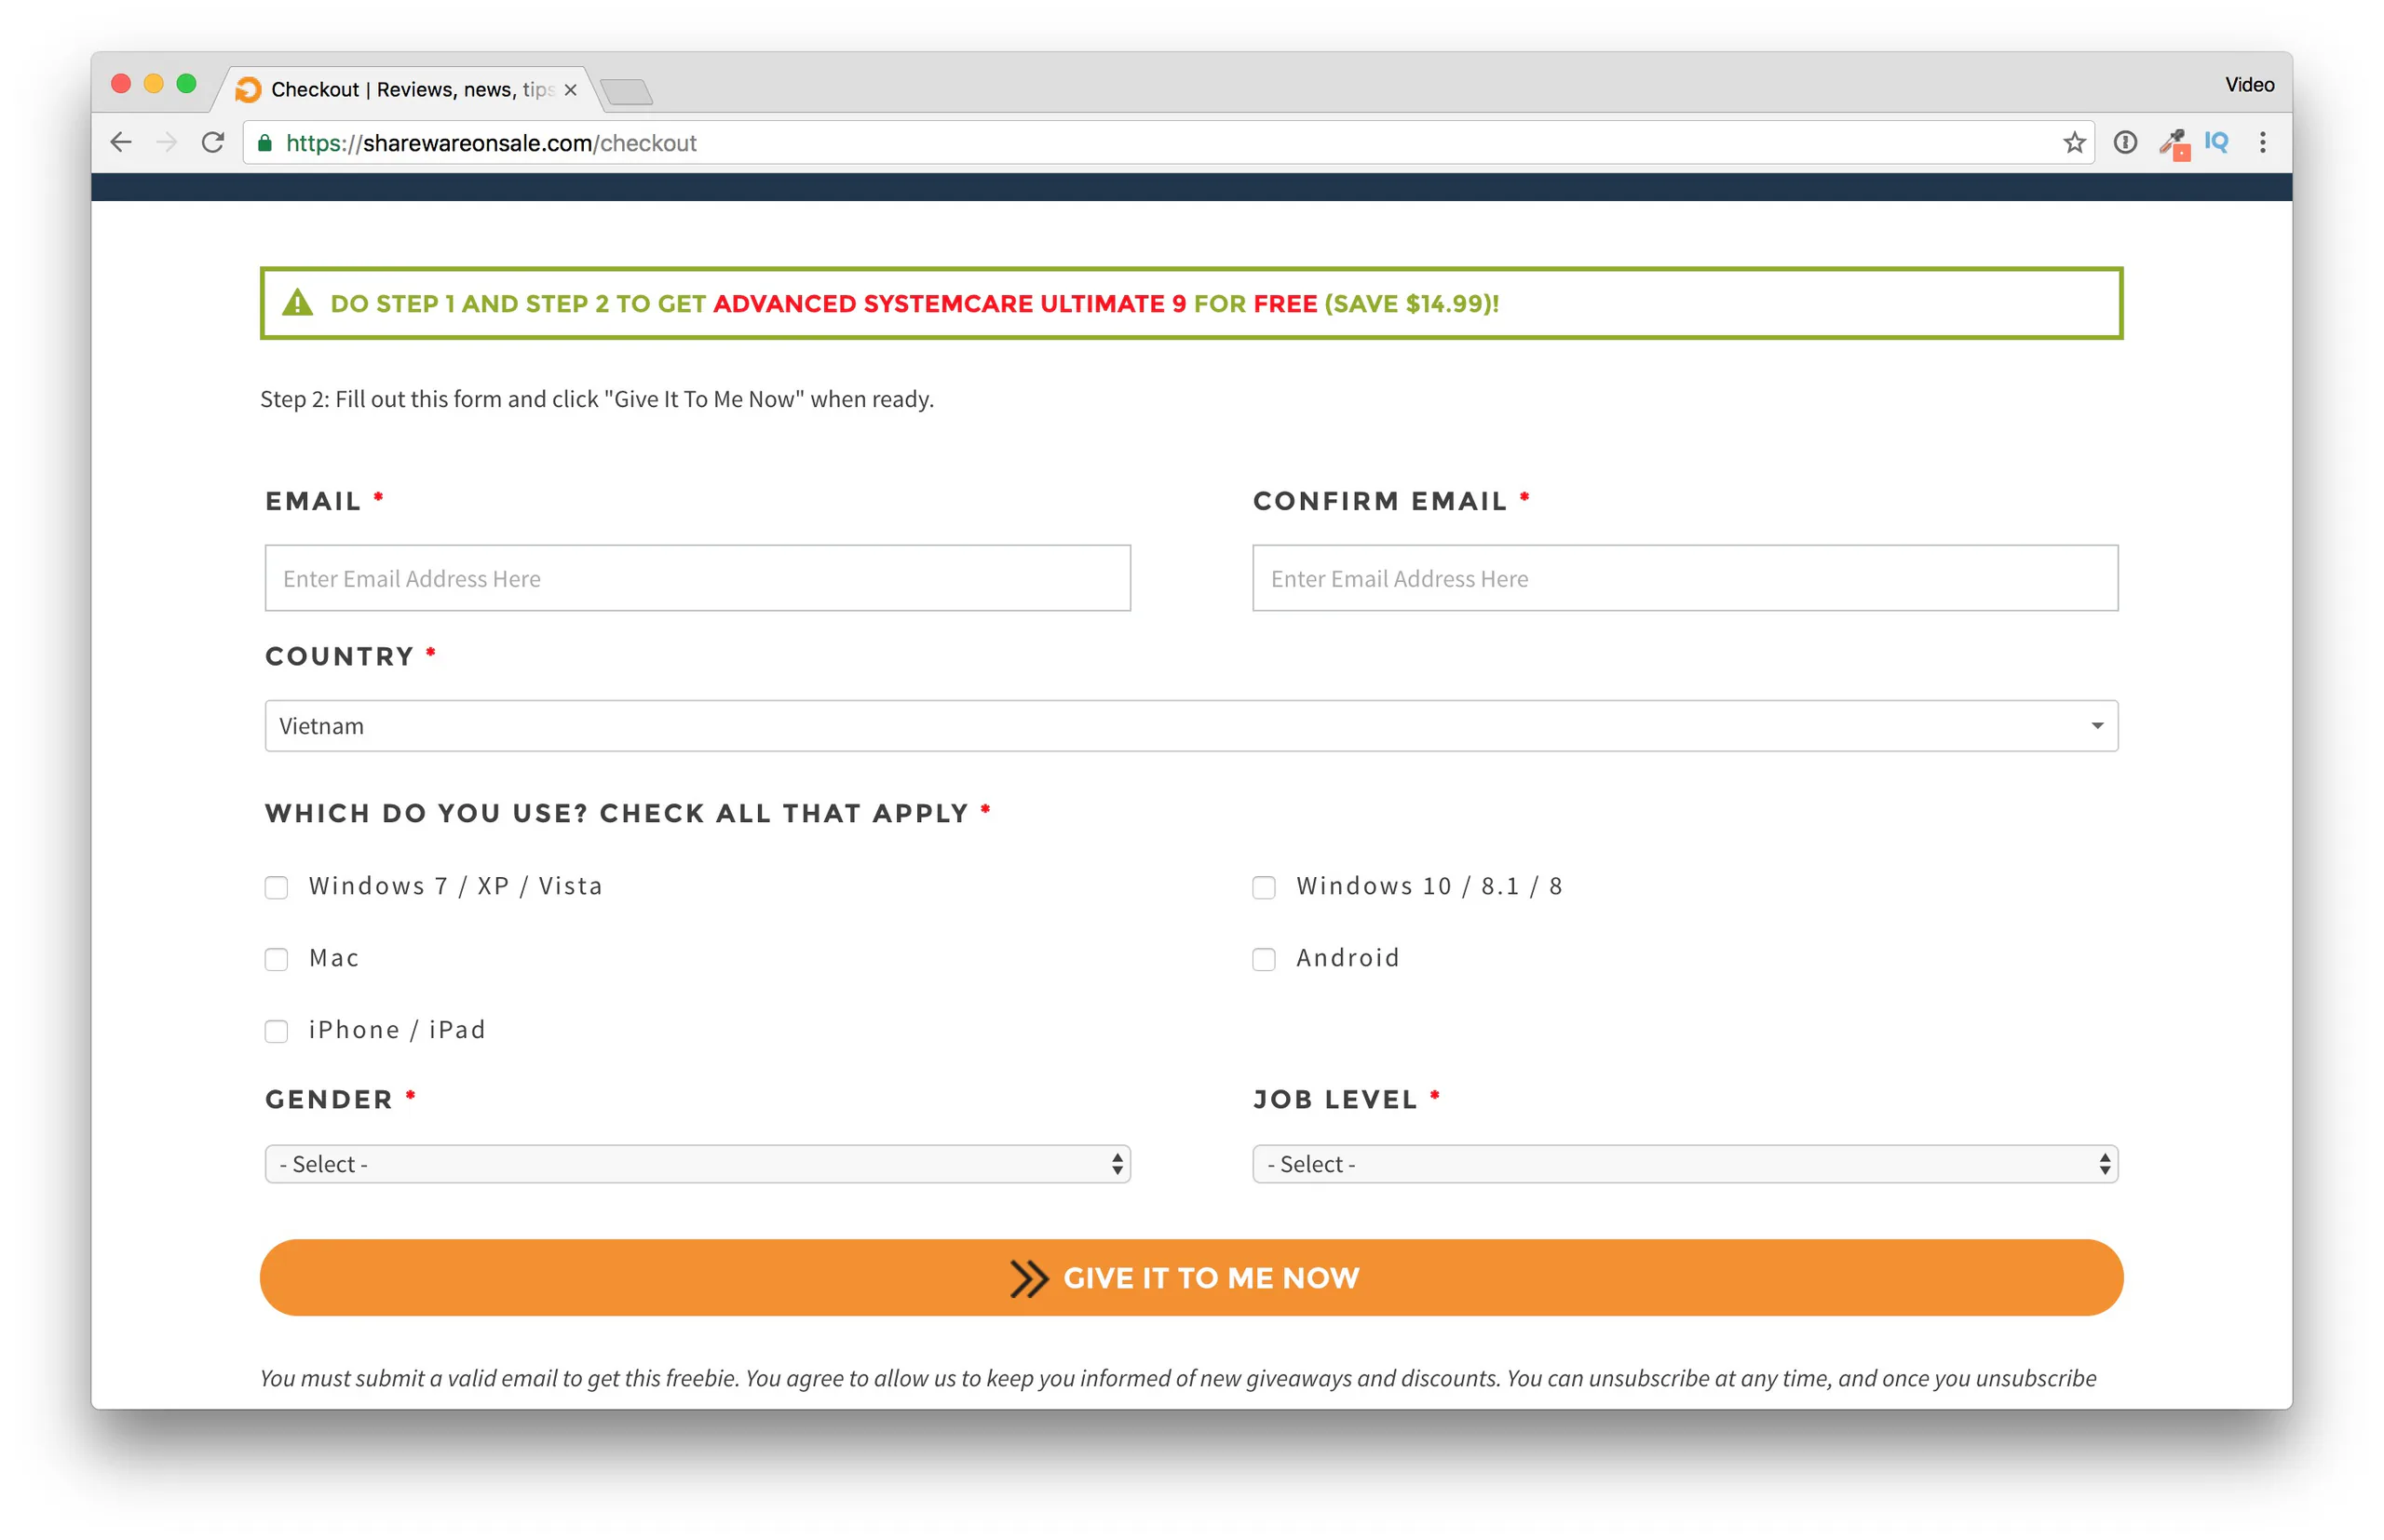This screenshot has width=2384, height=1540.
Task: Bookmark this page with the star icon
Action: [x=2073, y=143]
